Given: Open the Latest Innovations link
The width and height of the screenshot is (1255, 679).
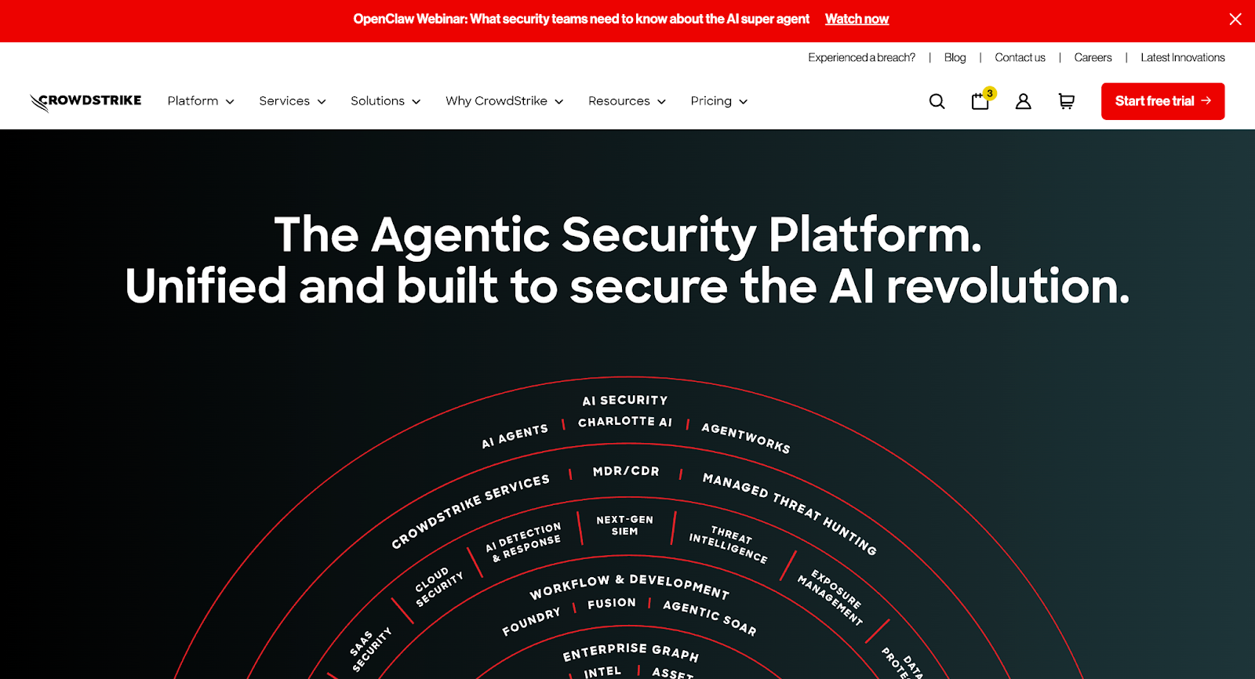Looking at the screenshot, I should point(1183,57).
